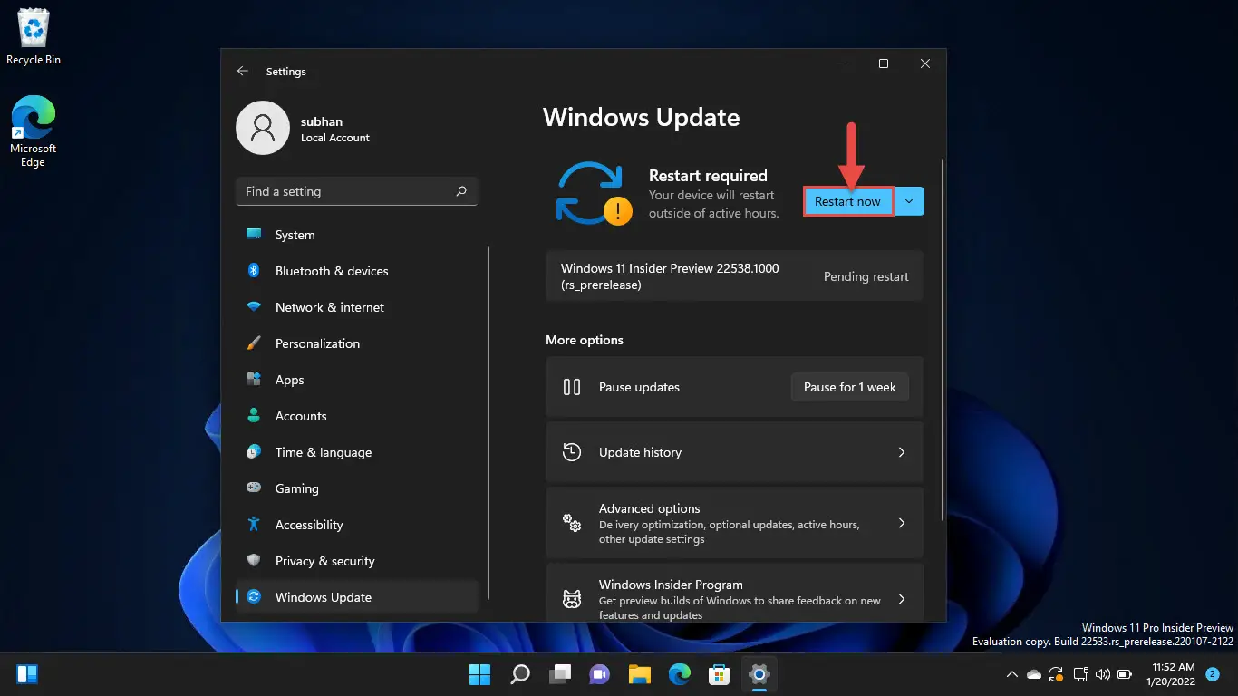The image size is (1238, 696).
Task: Click the Settings gear in the taskbar
Action: [759, 674]
